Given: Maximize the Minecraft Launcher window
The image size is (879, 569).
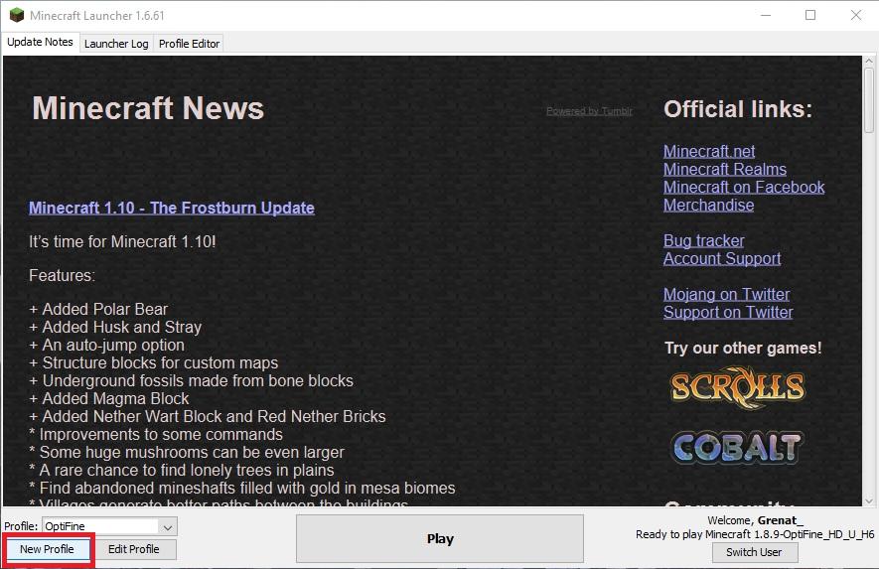Looking at the screenshot, I should coord(810,15).
